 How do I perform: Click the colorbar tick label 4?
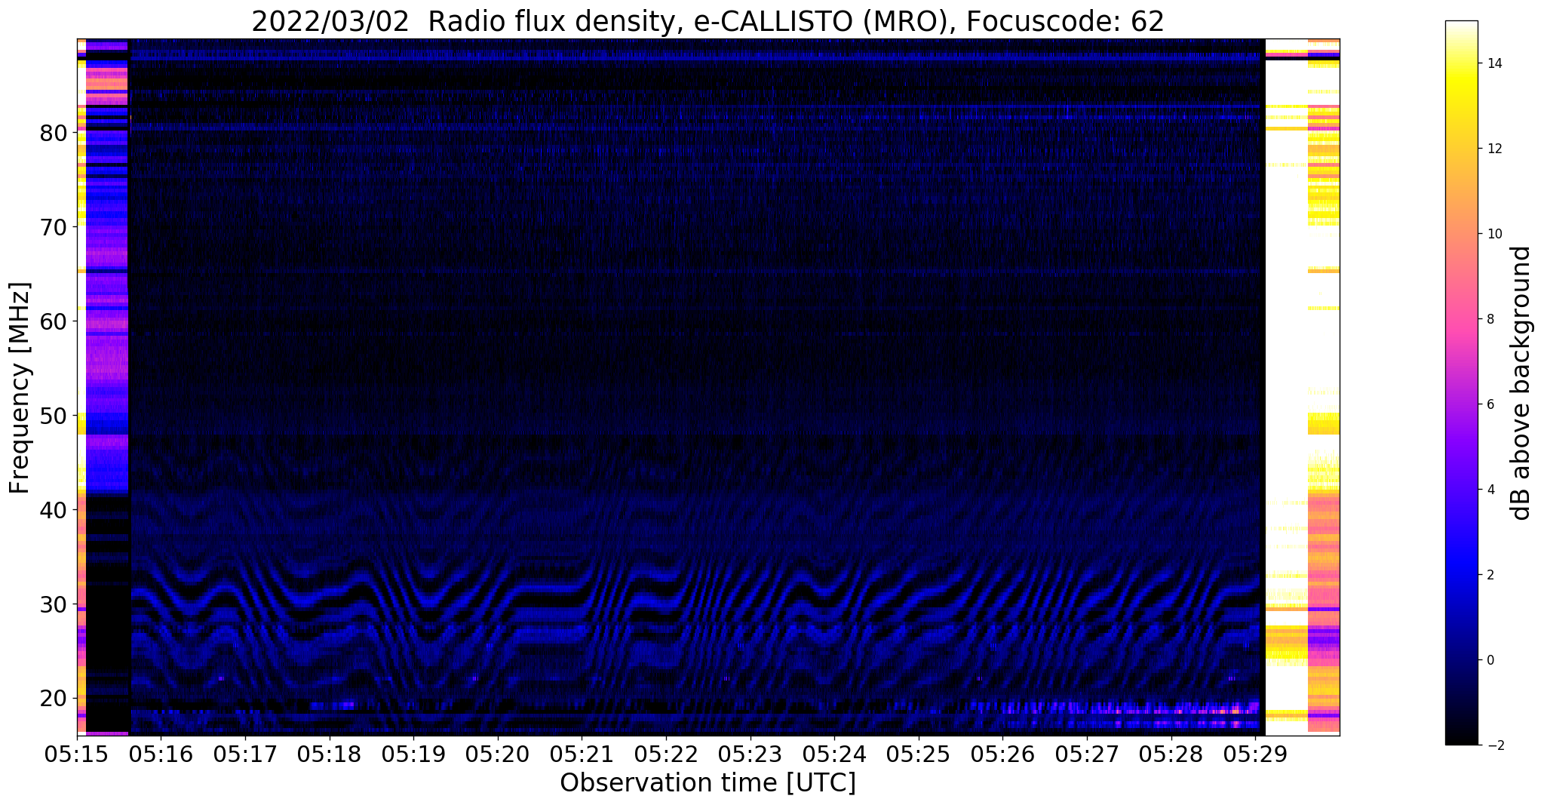click(x=1490, y=490)
